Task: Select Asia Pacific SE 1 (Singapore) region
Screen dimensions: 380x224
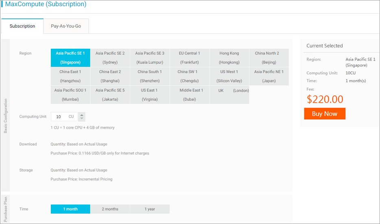Action: 70,58
